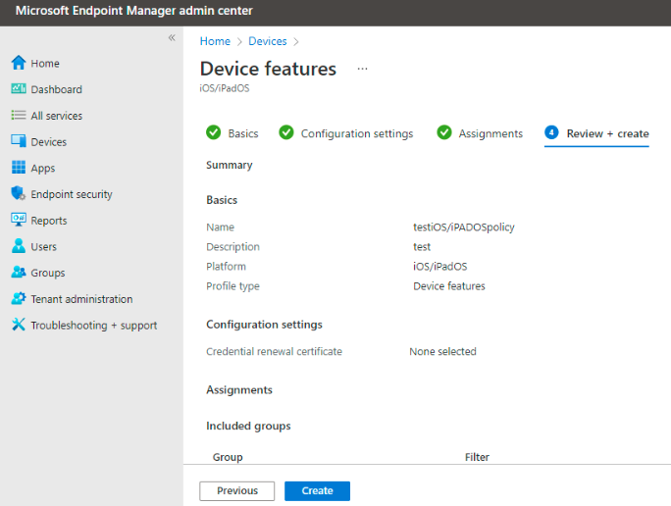The image size is (671, 506).
Task: Click the Tenant administration icon
Action: tap(19, 299)
